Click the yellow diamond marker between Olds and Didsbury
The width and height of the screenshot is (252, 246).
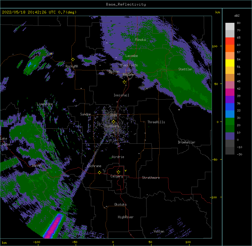click(114, 122)
